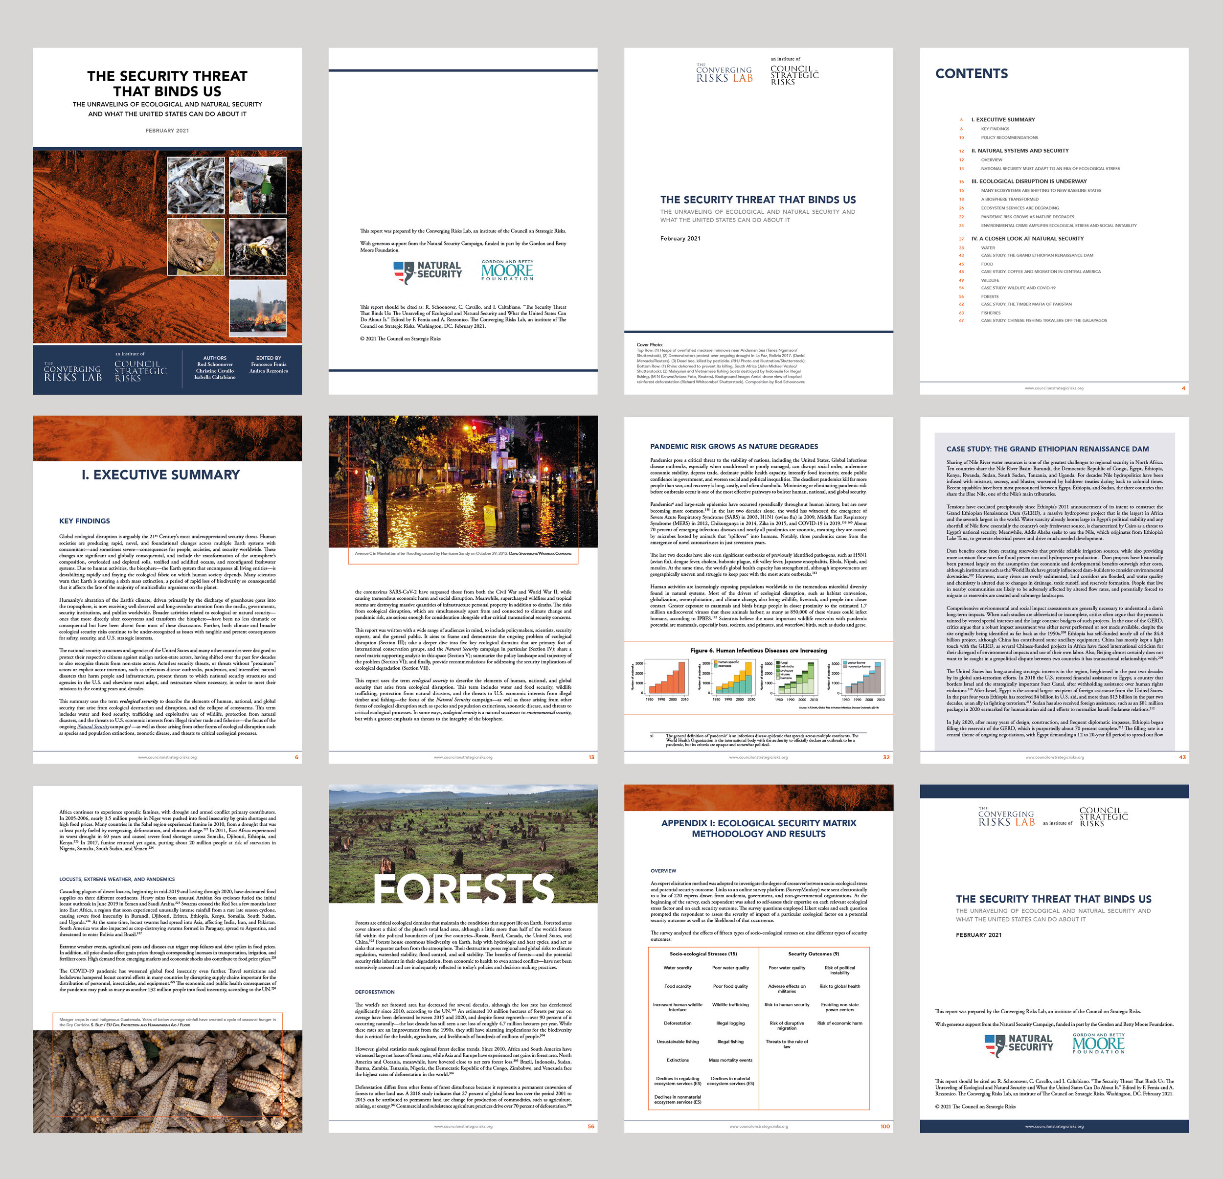This screenshot has height=1179, width=1223.
Task: Click the 'Water scarcity' cell in the stresses matrix
Action: tap(677, 968)
